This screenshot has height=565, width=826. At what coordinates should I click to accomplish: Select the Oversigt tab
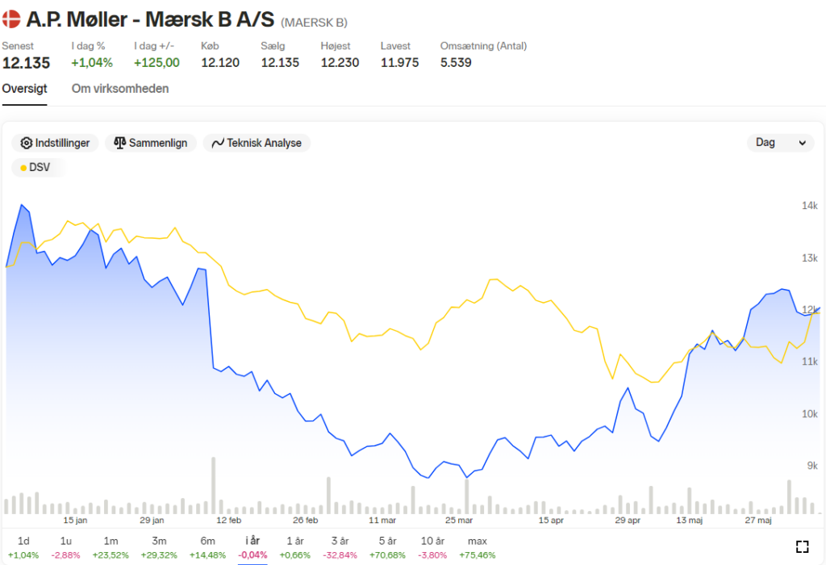coord(24,89)
